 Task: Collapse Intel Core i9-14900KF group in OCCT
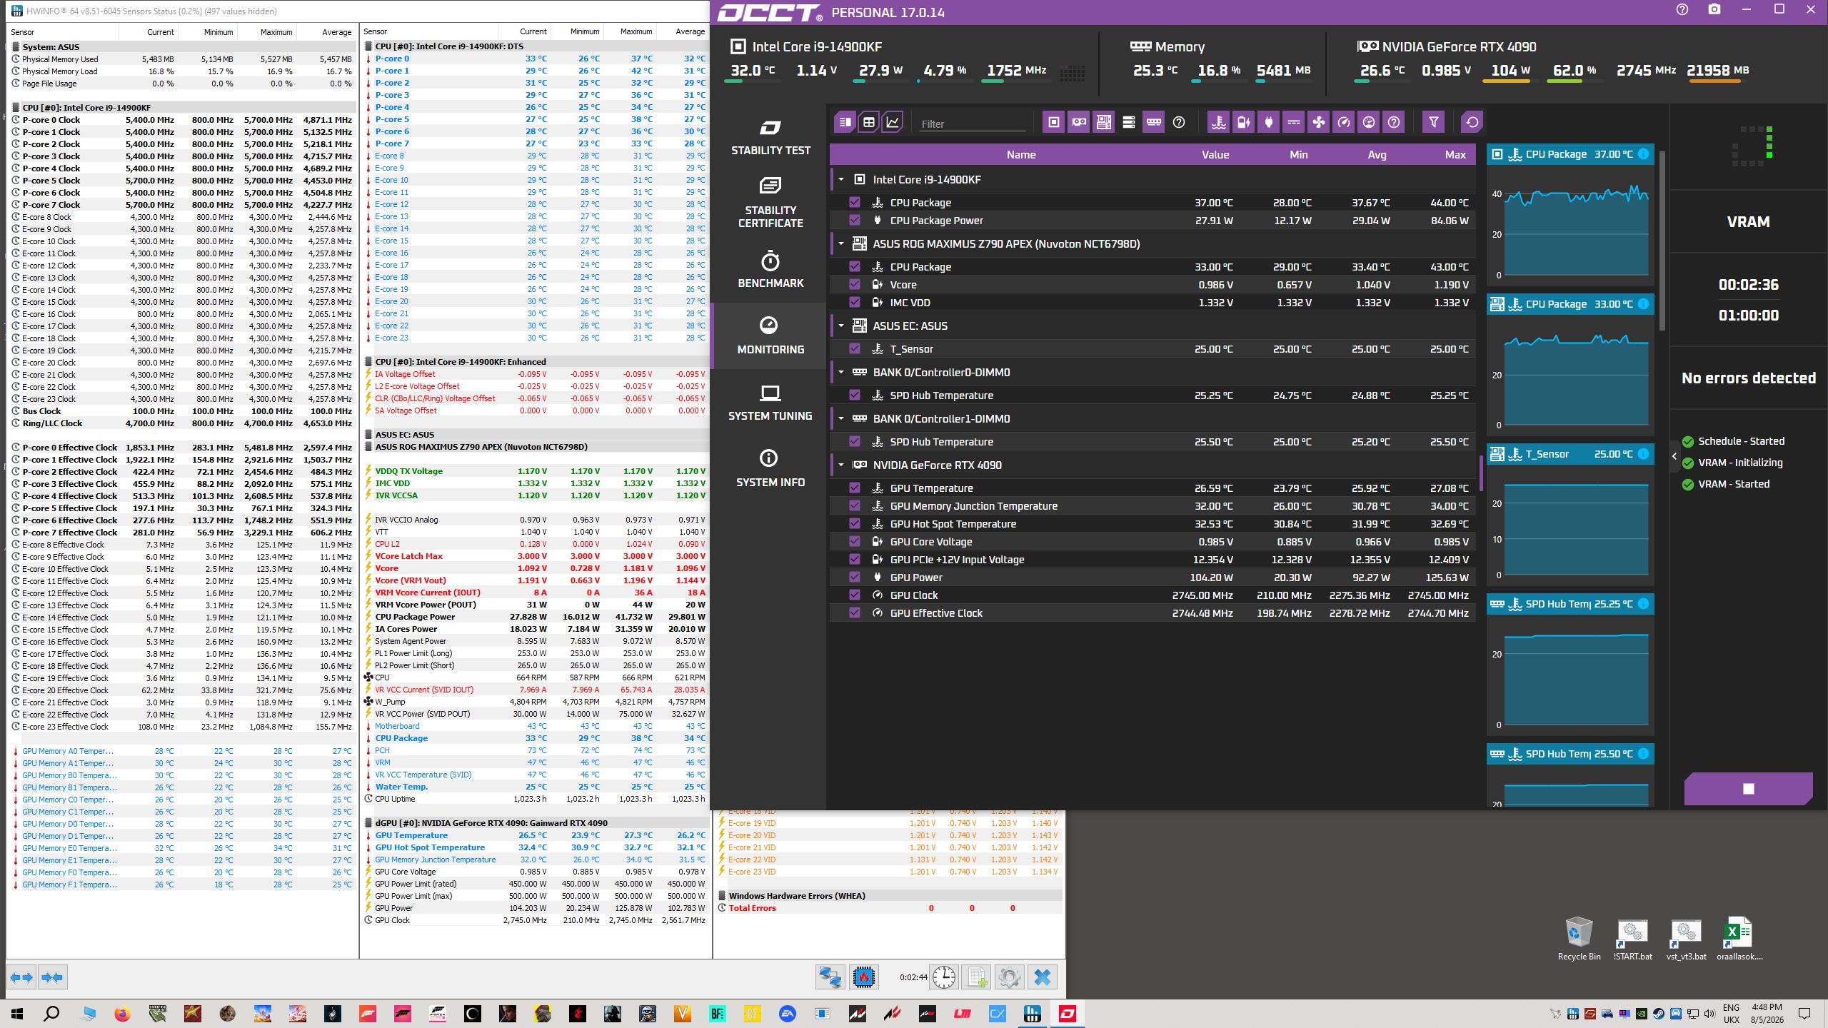(841, 179)
